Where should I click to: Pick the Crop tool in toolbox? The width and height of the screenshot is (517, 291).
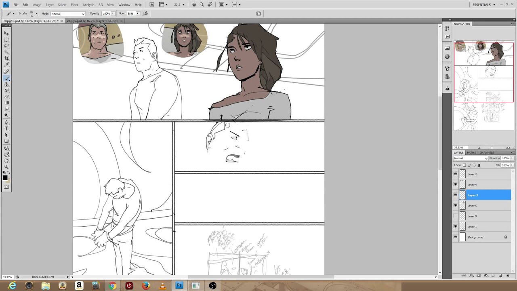(6, 58)
